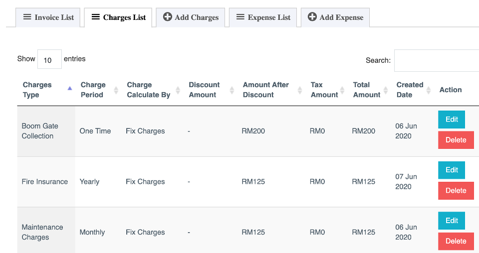Viewport: 479px width, 253px height.
Task: Edit the Maintenance Charges row
Action: 452,221
